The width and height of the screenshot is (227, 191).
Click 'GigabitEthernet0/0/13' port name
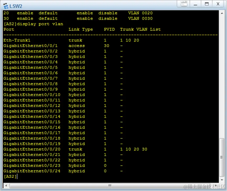coord(32,111)
